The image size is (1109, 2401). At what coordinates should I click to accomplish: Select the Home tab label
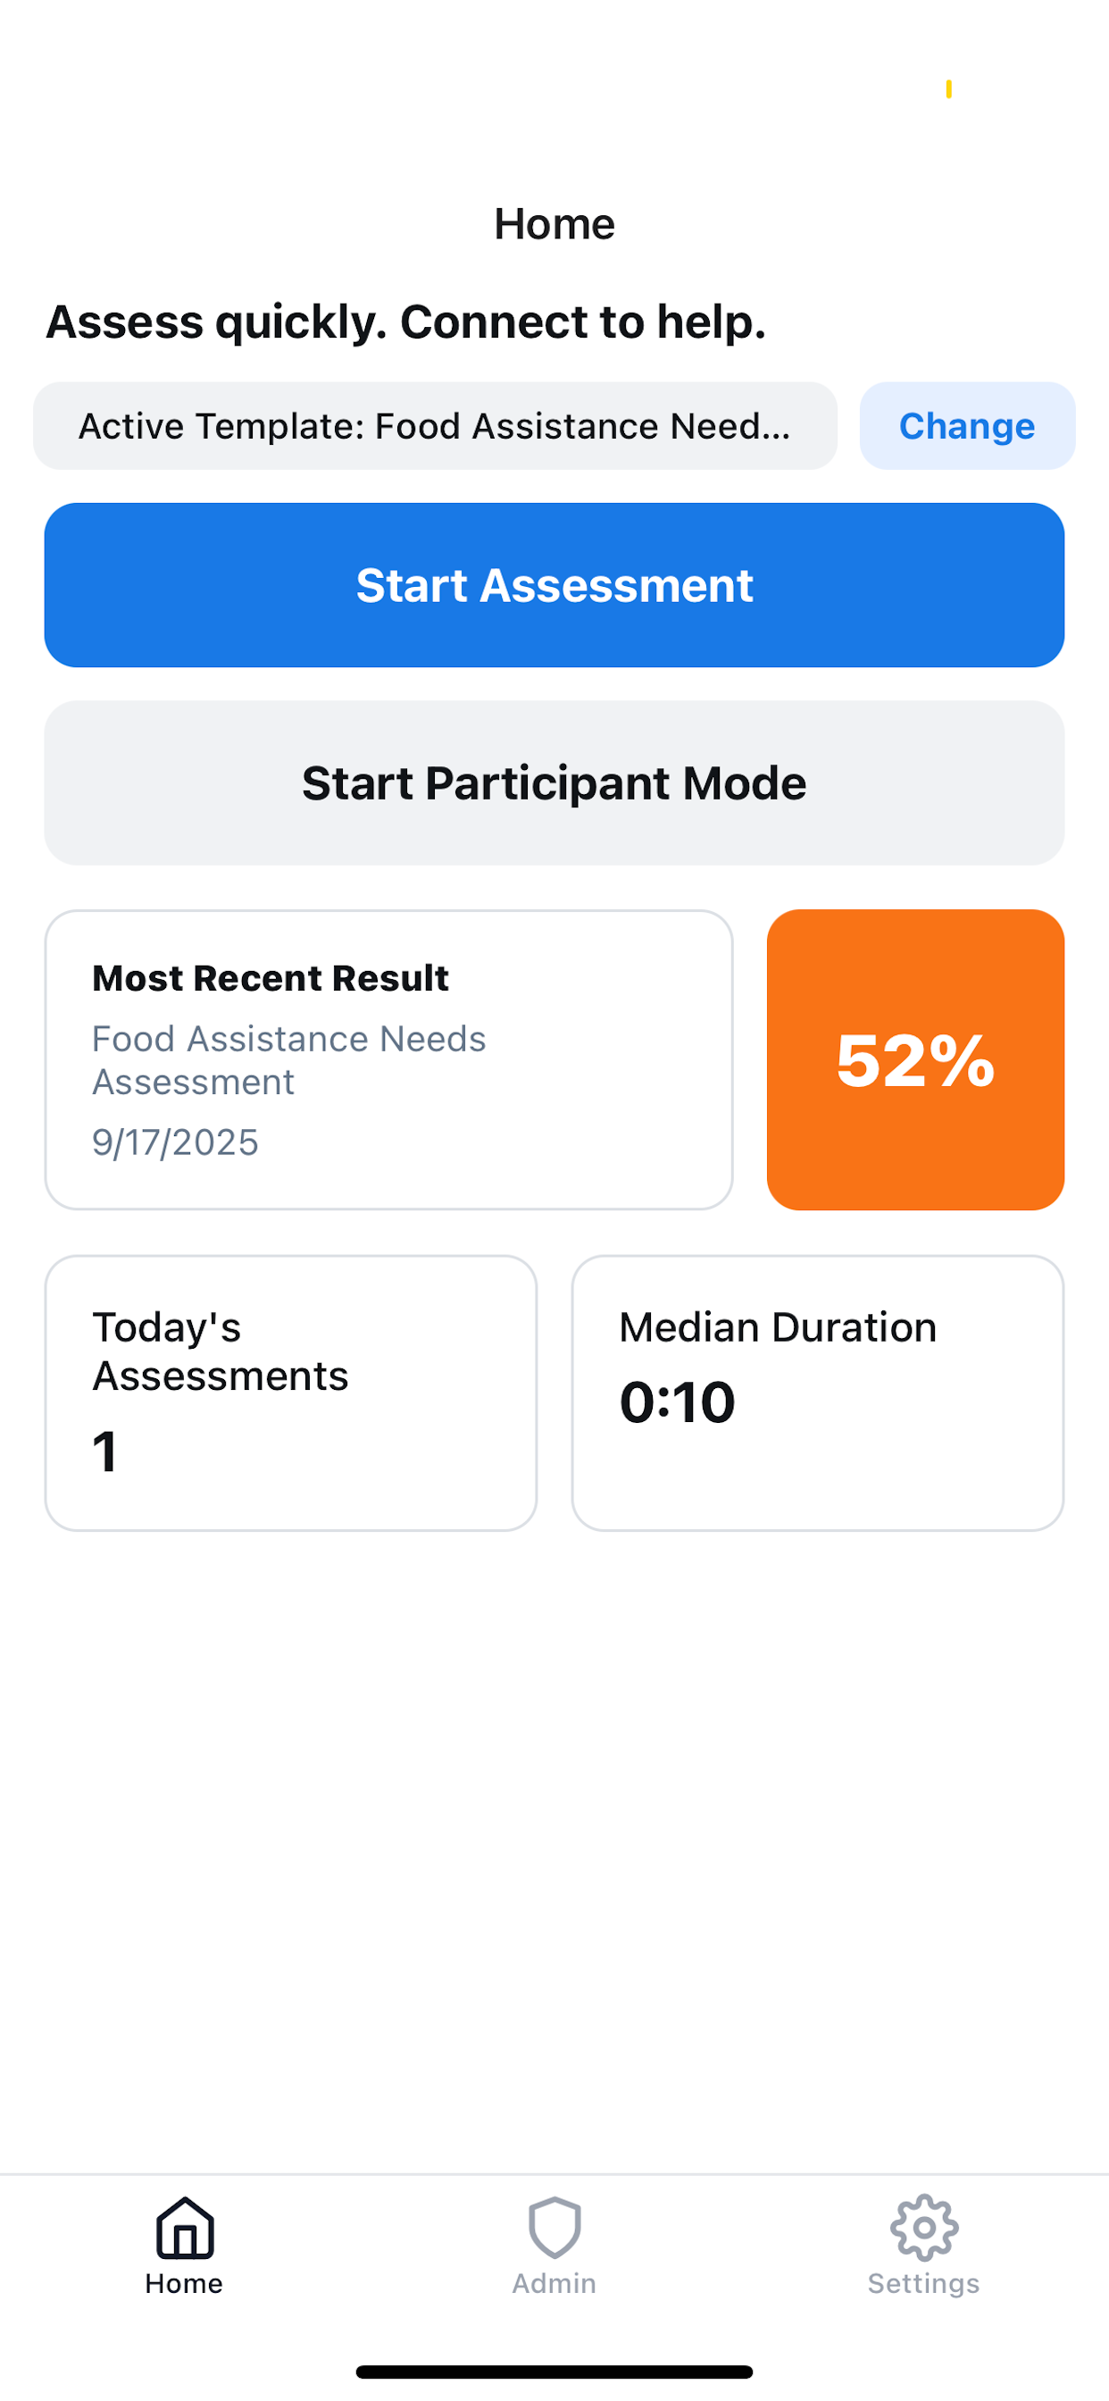185,2284
